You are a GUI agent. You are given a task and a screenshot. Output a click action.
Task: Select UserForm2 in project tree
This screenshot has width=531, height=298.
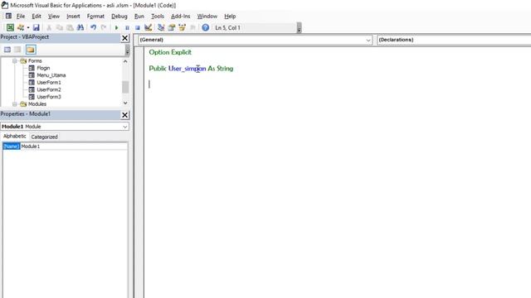[49, 89]
